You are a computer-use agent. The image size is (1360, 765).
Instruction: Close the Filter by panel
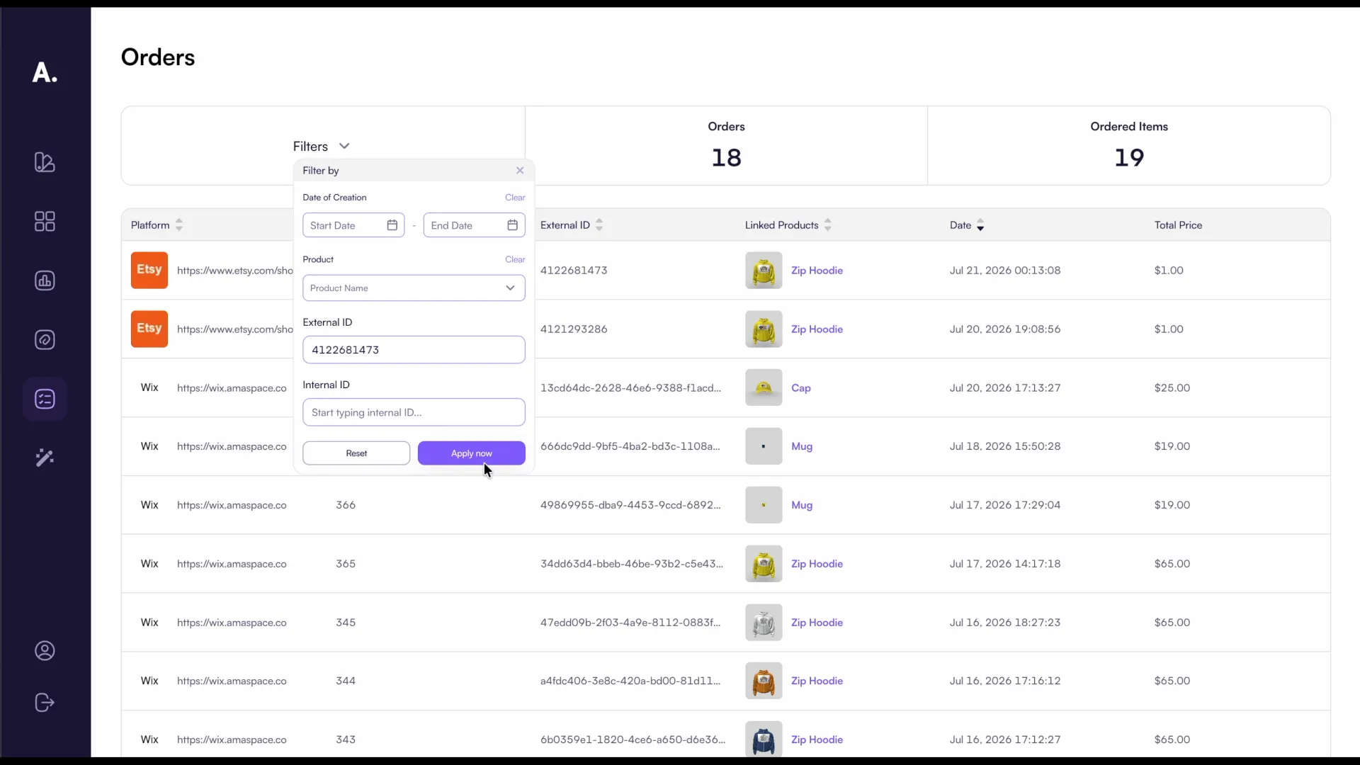(520, 171)
